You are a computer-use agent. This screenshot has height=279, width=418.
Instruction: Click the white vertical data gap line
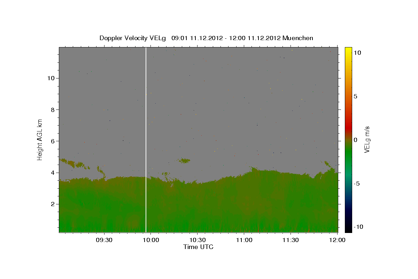coord(146,139)
